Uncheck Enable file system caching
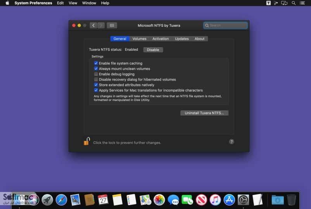The height and width of the screenshot is (209, 311). coord(96,63)
